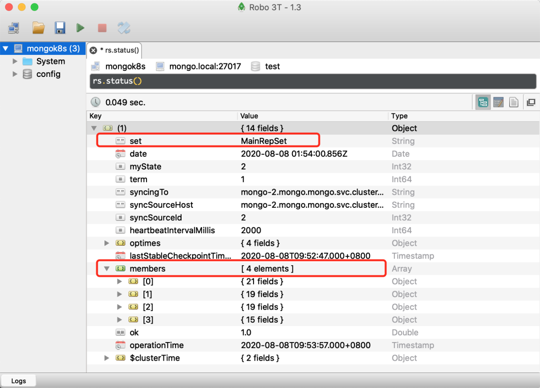Expand members element [0]

(x=119, y=281)
